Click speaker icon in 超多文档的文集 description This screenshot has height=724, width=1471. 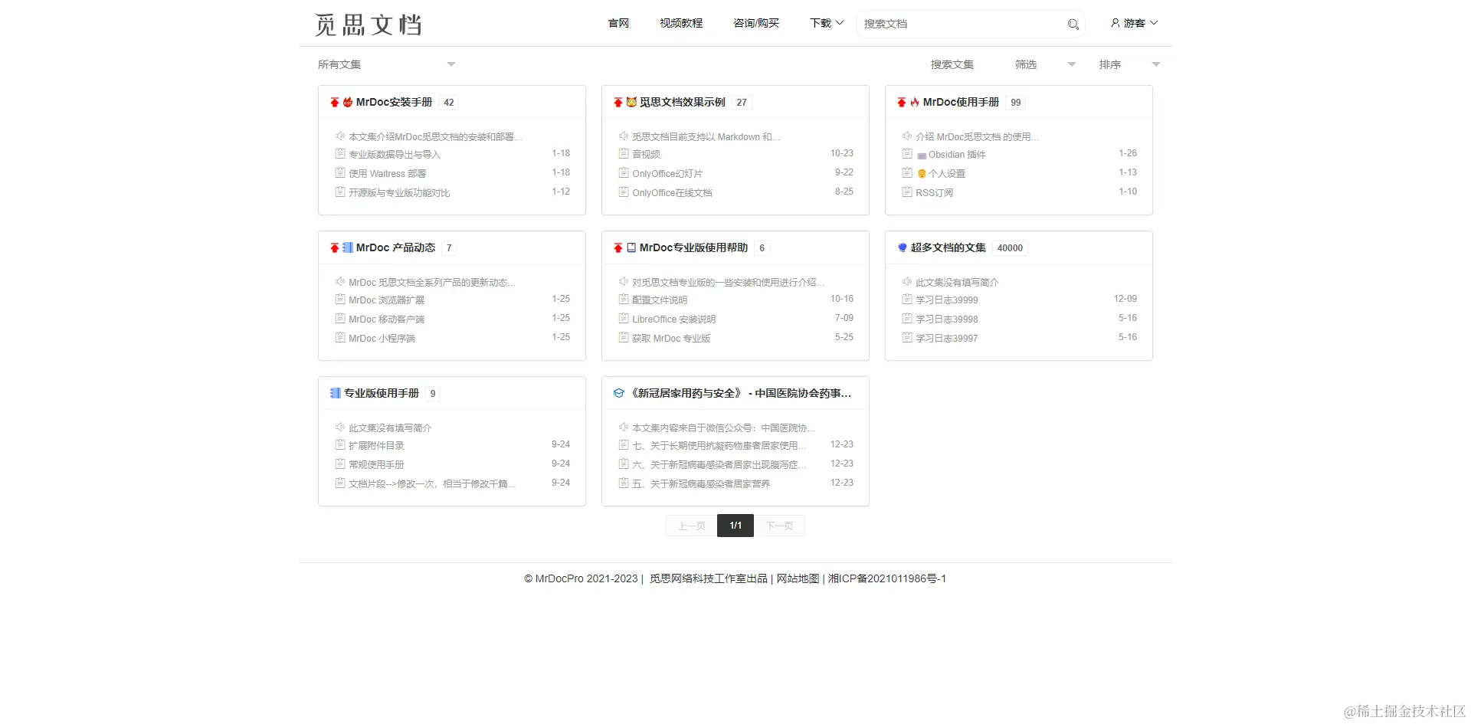(907, 281)
